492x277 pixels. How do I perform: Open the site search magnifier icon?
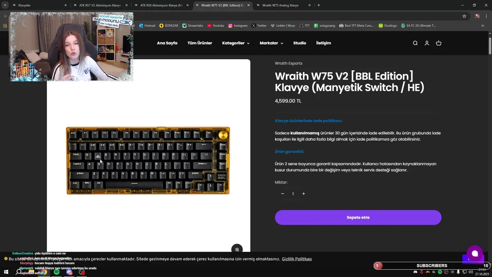point(415,43)
